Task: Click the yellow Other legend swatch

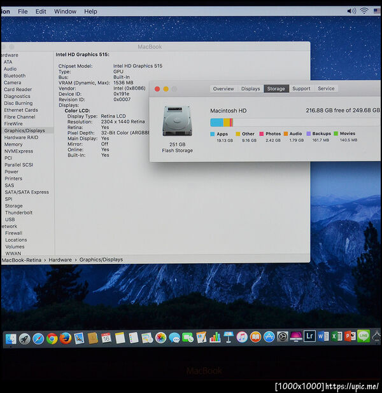Action: (237, 134)
